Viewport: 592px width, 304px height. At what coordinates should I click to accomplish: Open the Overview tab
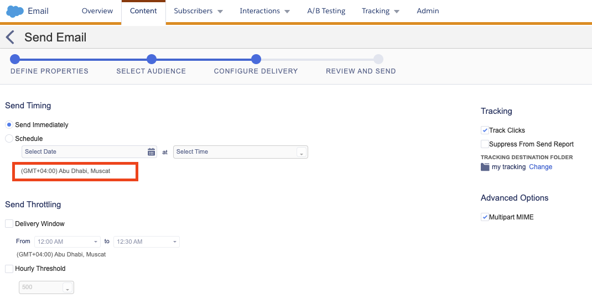point(97,11)
